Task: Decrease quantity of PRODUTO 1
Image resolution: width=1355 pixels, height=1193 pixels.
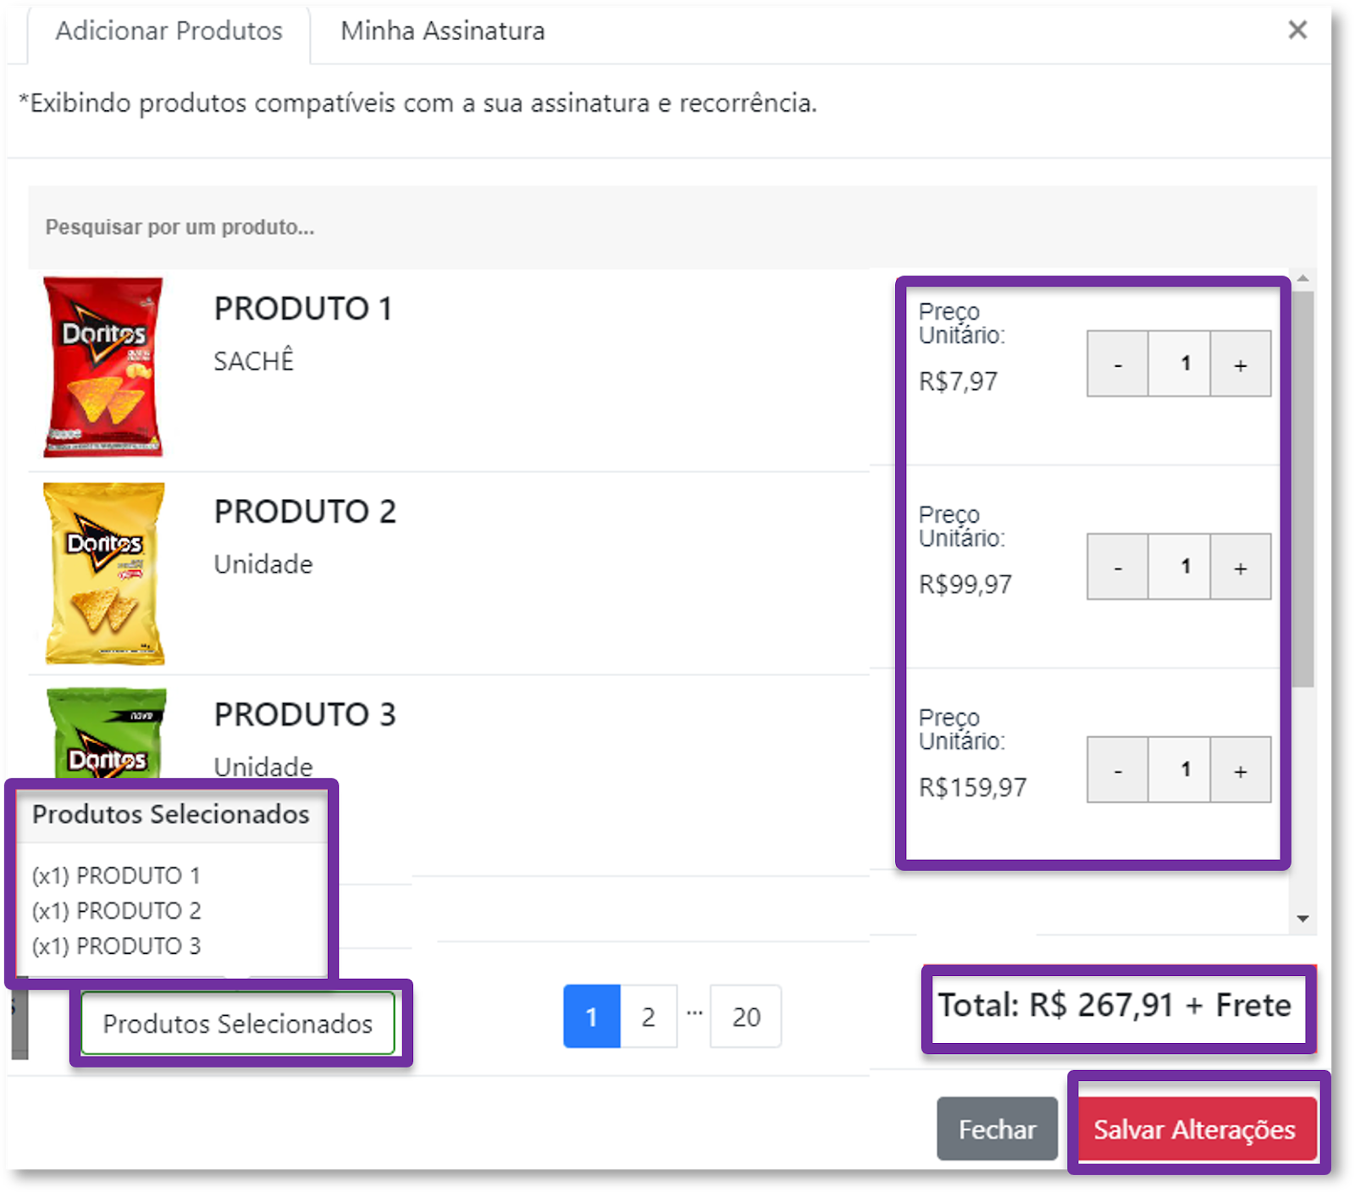Action: 1118,364
